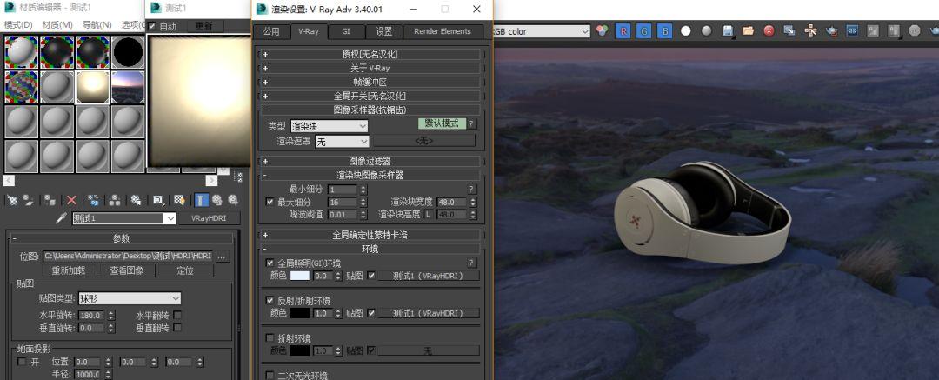Click the track mouse while rendering icon

(810, 31)
